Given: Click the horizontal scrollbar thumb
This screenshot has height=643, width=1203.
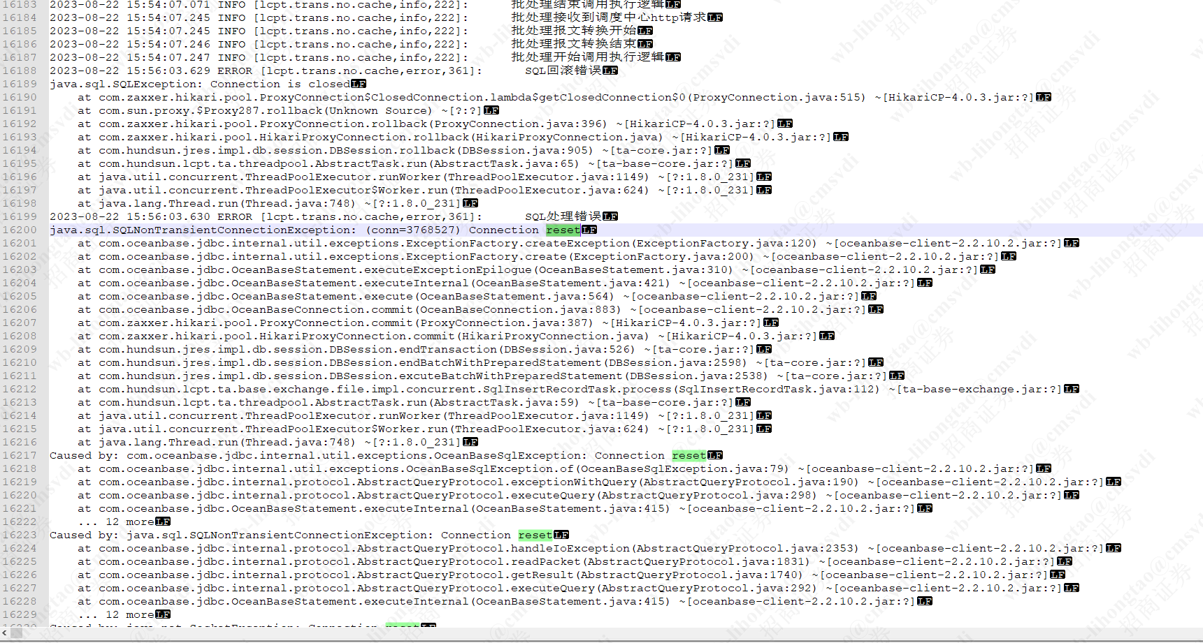Looking at the screenshot, I should [x=17, y=633].
